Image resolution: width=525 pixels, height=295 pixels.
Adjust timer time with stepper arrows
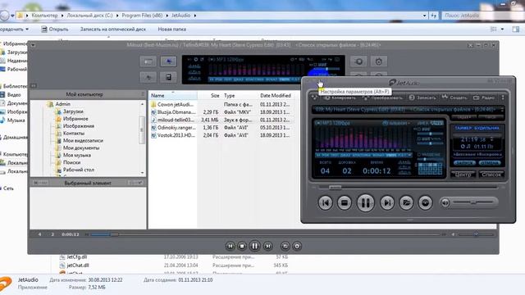click(492, 138)
